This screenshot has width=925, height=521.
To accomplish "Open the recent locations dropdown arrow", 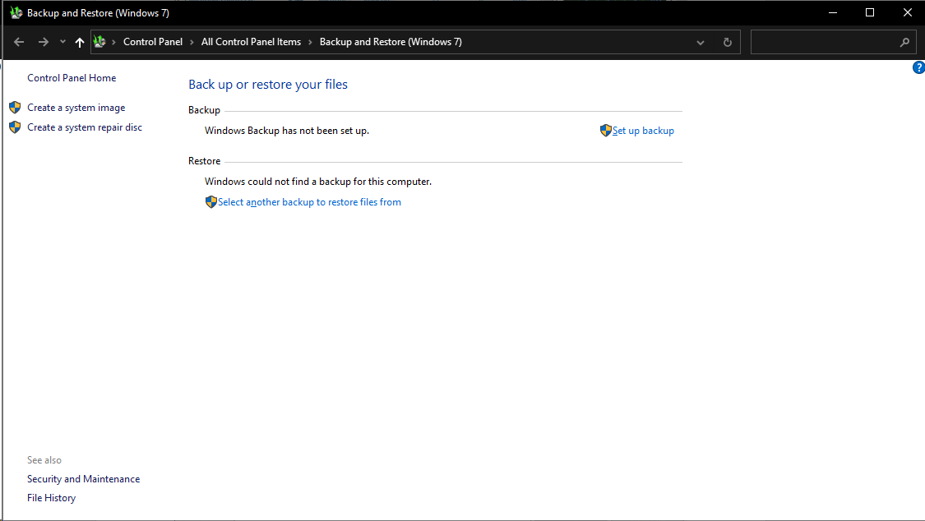I will point(62,42).
